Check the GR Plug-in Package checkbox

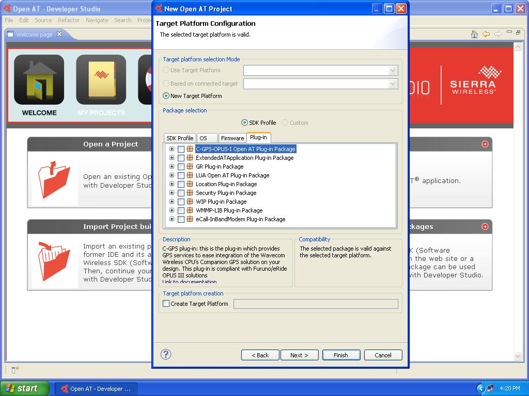click(x=181, y=167)
